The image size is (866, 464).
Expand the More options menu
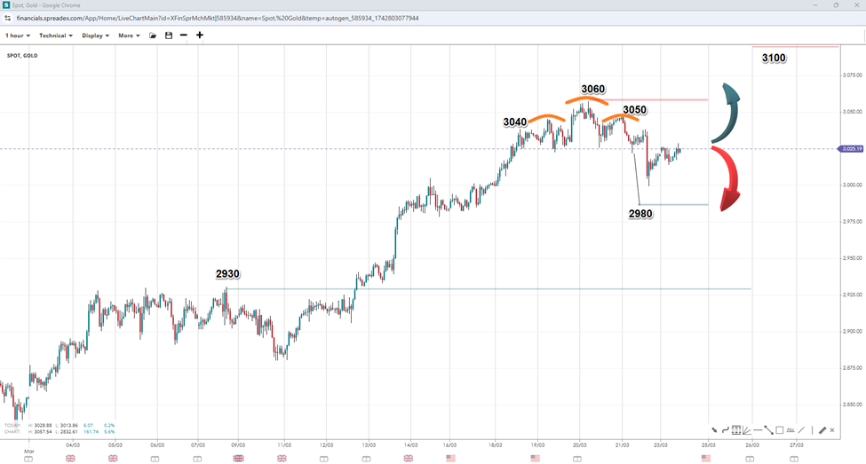[129, 35]
